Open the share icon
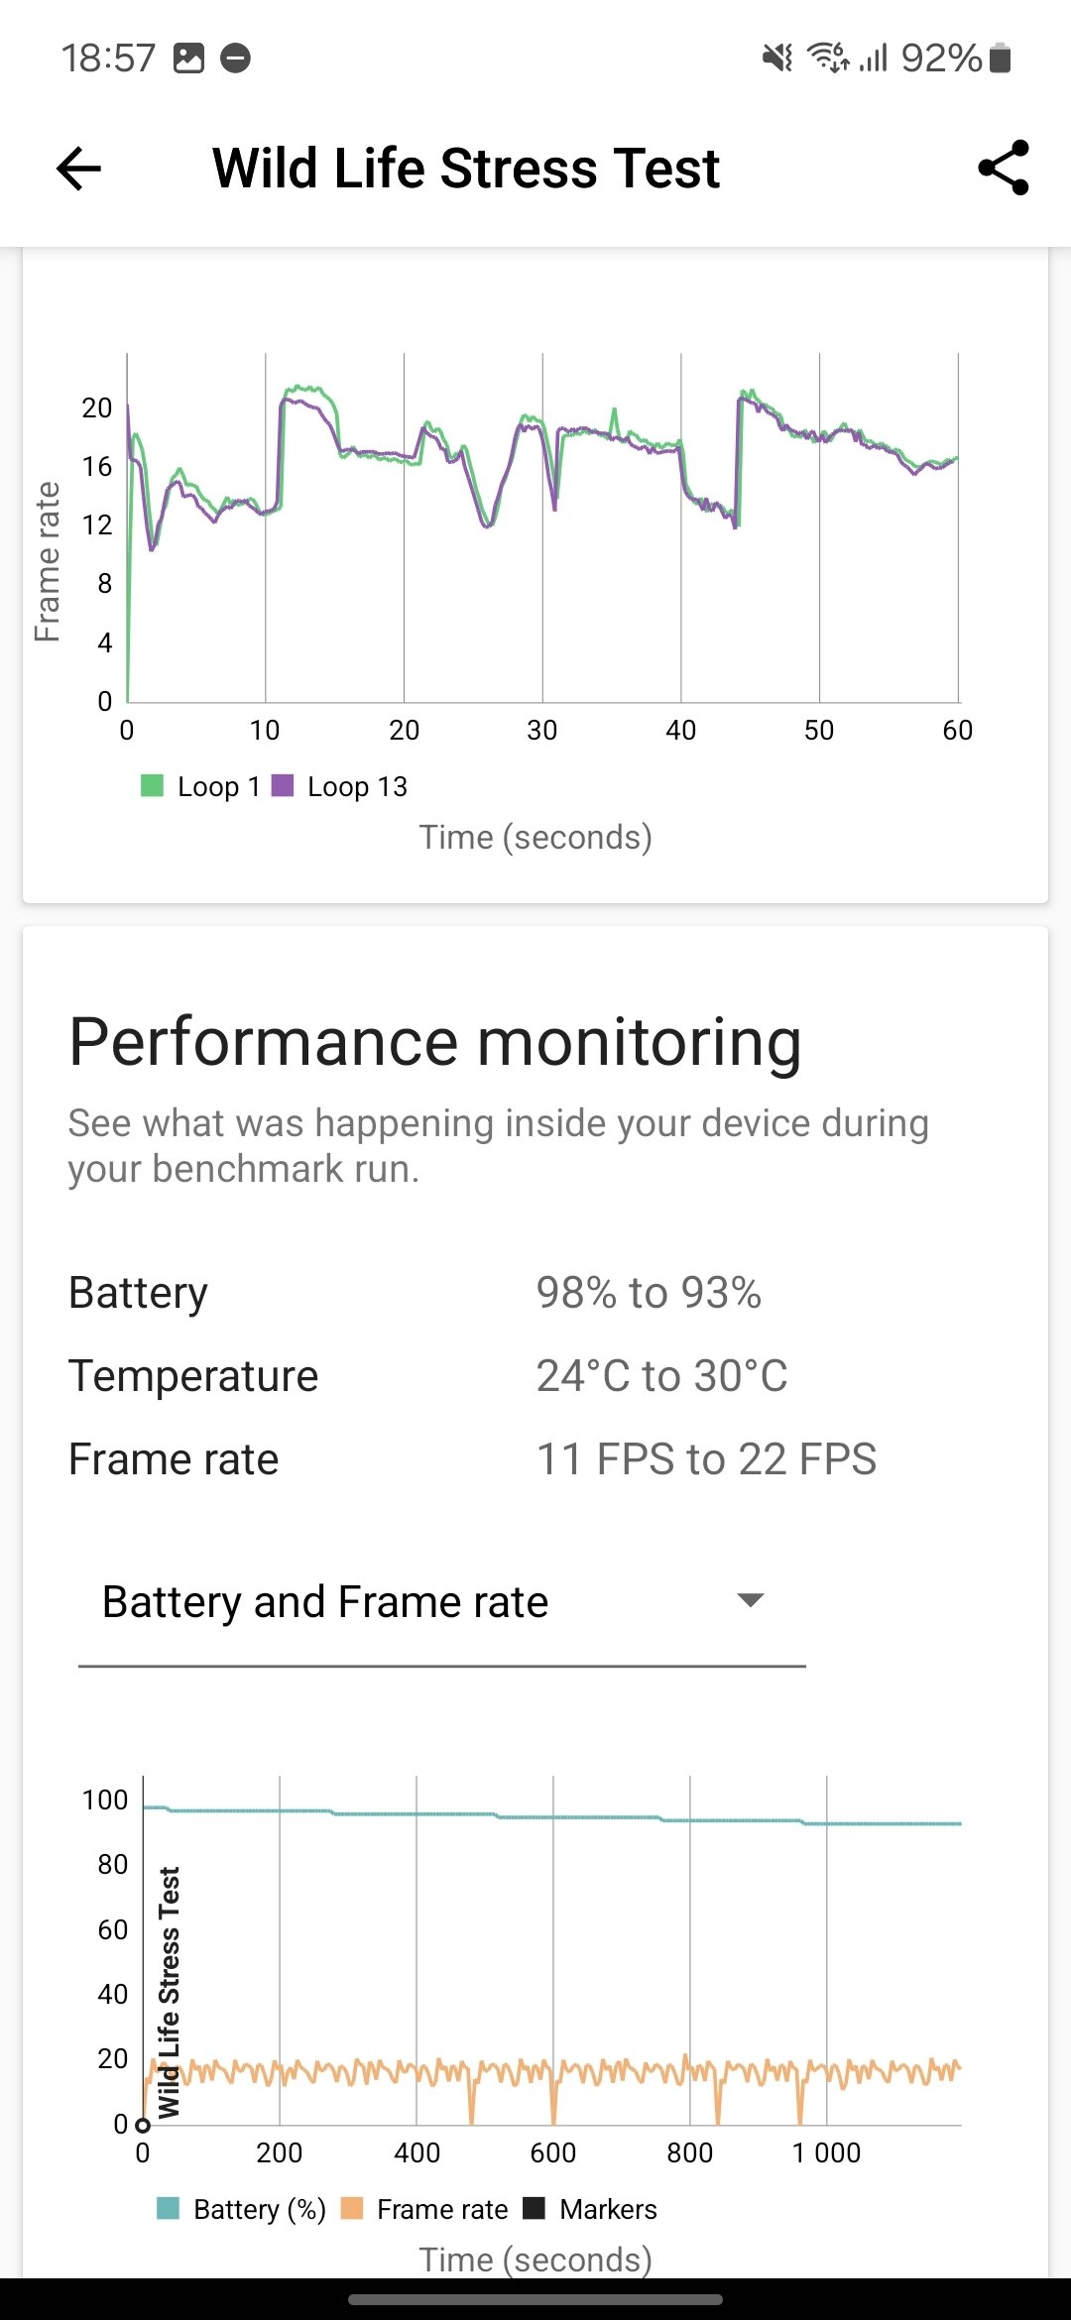Viewport: 1071px width, 2320px height. 1004,168
